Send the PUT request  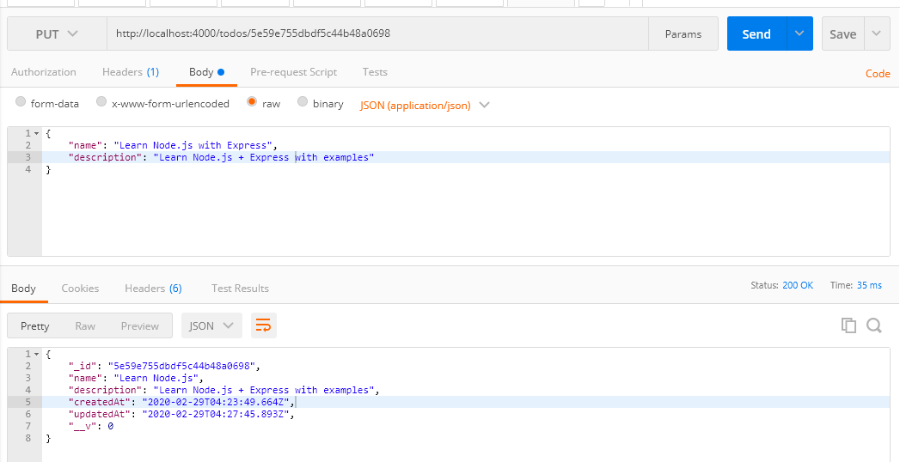click(756, 33)
